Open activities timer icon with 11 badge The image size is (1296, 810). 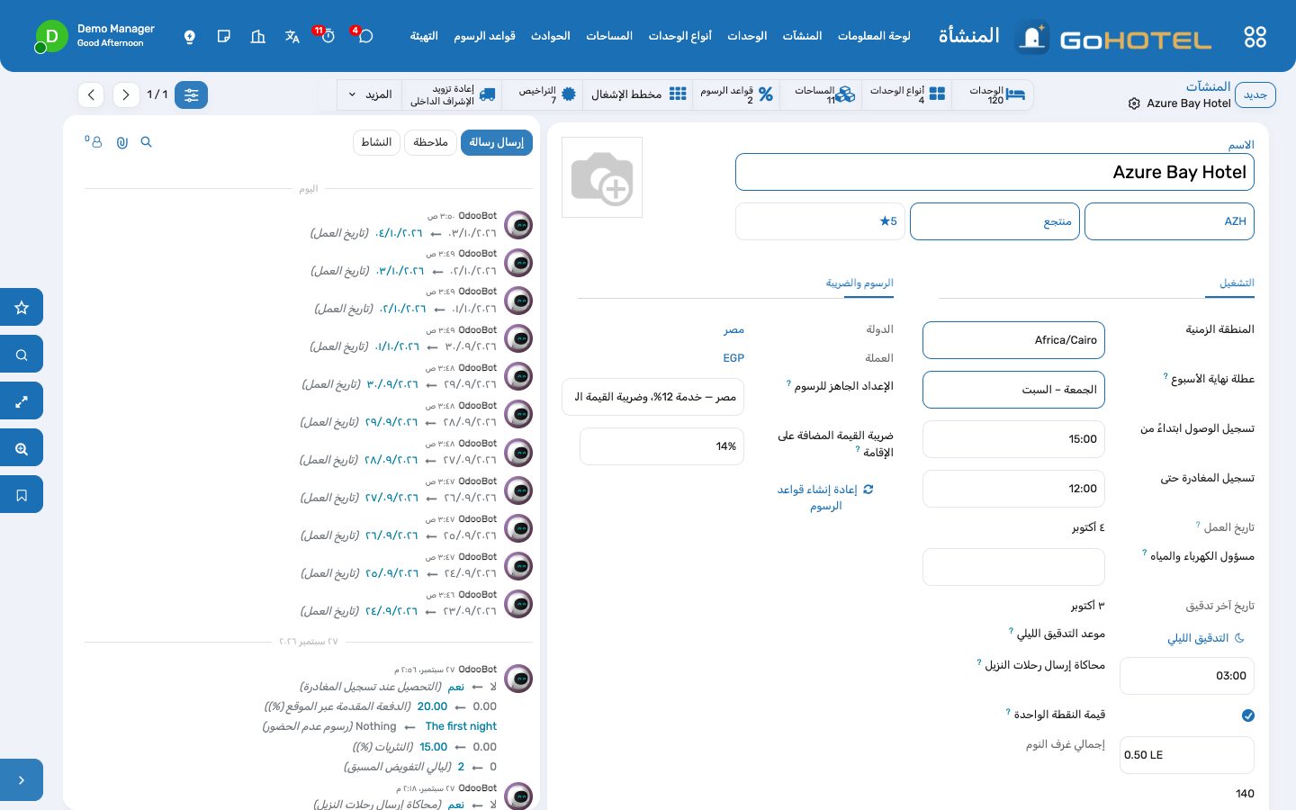327,36
